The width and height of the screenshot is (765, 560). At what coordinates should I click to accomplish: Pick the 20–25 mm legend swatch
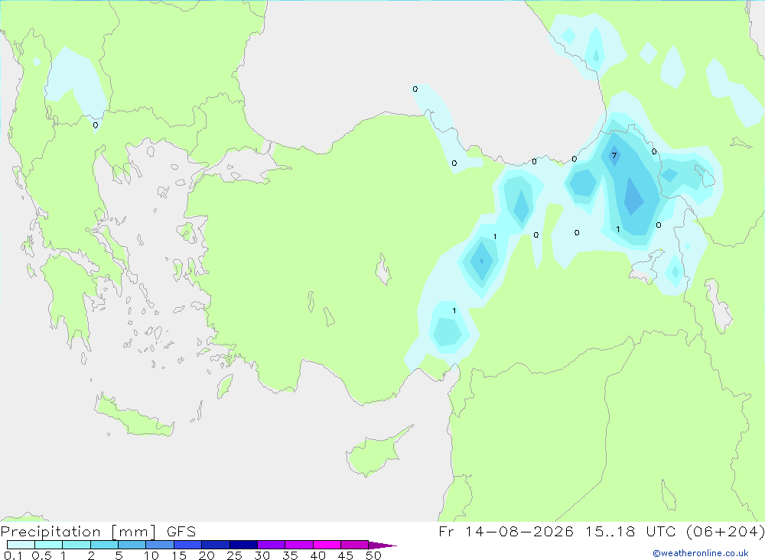(216, 545)
